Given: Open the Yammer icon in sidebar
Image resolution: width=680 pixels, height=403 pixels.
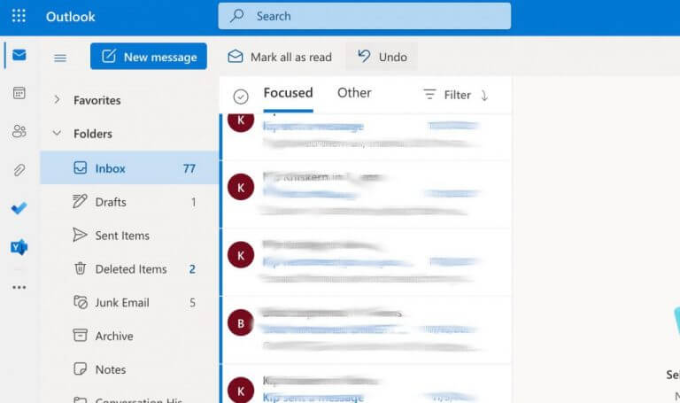Looking at the screenshot, I should (x=19, y=247).
